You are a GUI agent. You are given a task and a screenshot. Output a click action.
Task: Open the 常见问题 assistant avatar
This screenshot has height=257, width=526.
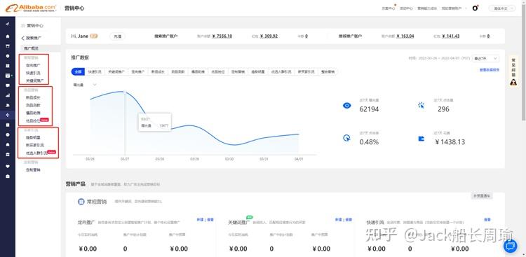[x=513, y=82]
